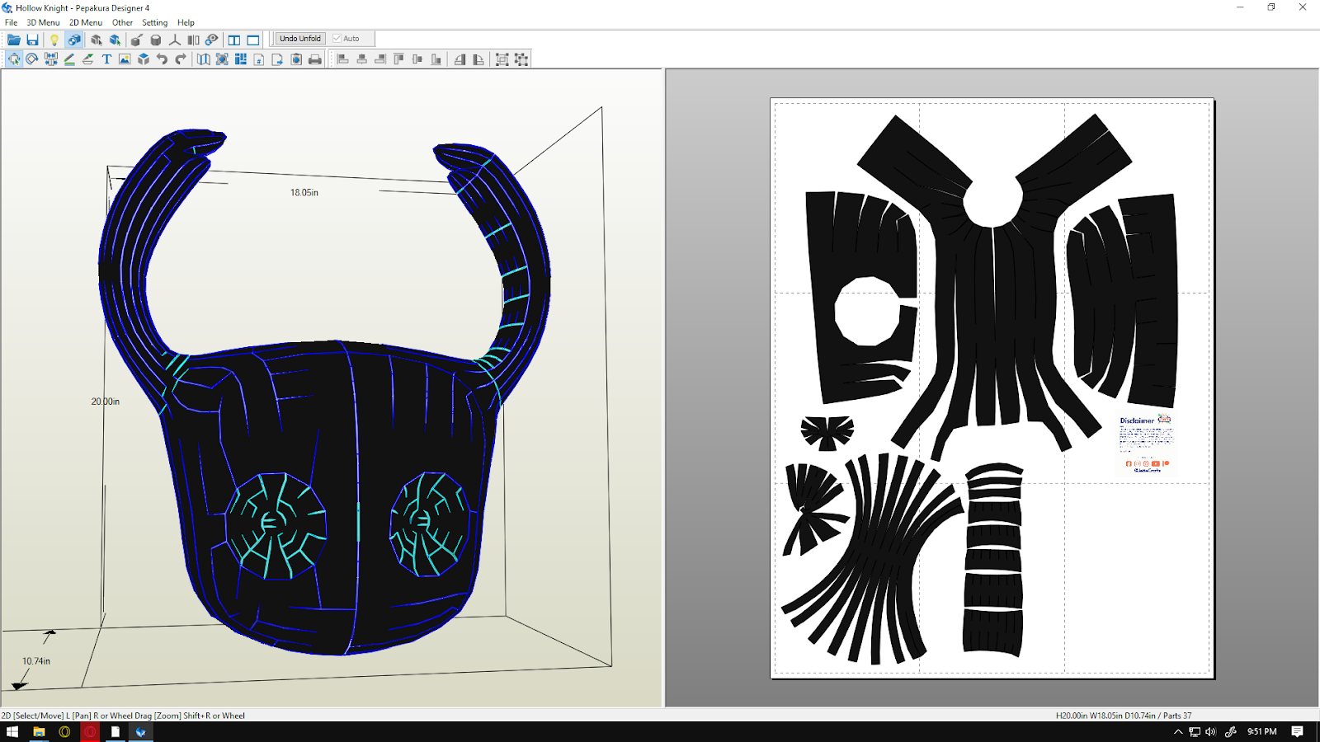Viewport: 1320px width, 742px height.
Task: Align selected parts to the top
Action: [x=398, y=59]
